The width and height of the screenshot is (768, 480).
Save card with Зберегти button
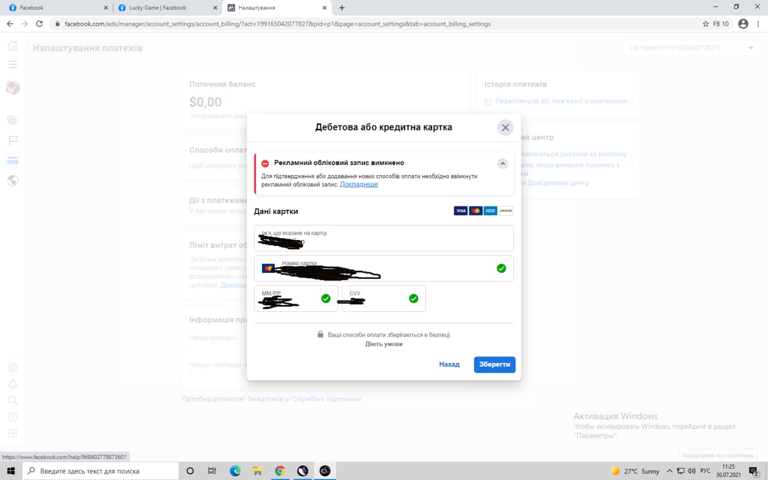coord(494,364)
